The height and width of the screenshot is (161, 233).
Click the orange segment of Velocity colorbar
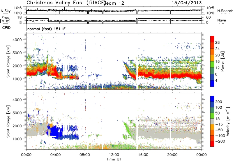click(212, 127)
